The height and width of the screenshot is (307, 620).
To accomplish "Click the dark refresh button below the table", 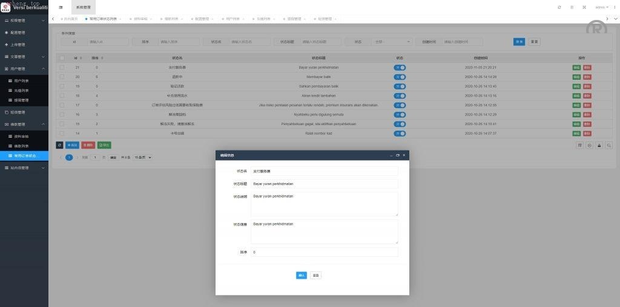I will pos(59,145).
